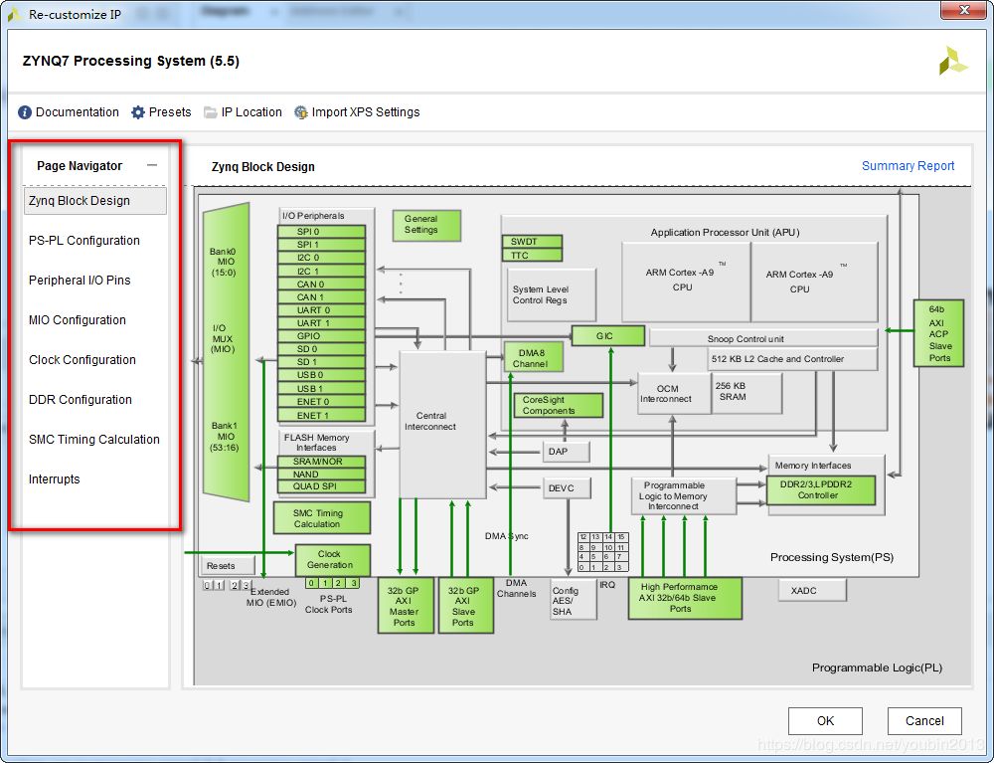Image resolution: width=994 pixels, height=763 pixels.
Task: Click the XADC block
Action: (x=812, y=591)
